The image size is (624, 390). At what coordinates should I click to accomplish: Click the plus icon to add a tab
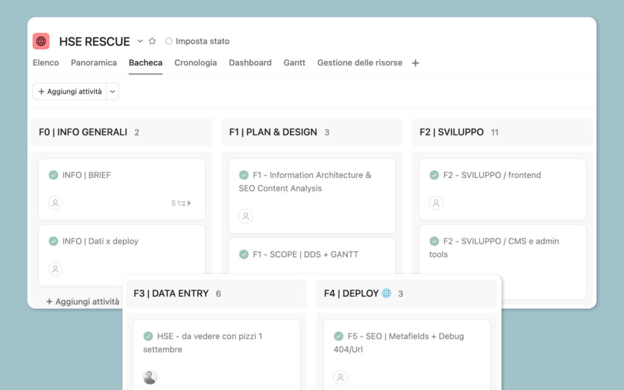click(x=416, y=63)
